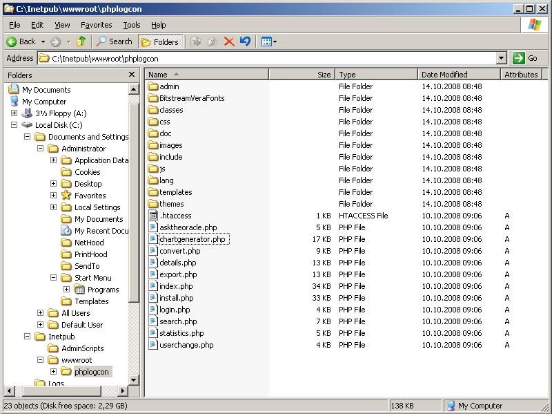The height and width of the screenshot is (414, 552).
Task: Click the Copy To toolbar icon
Action: coord(213,41)
